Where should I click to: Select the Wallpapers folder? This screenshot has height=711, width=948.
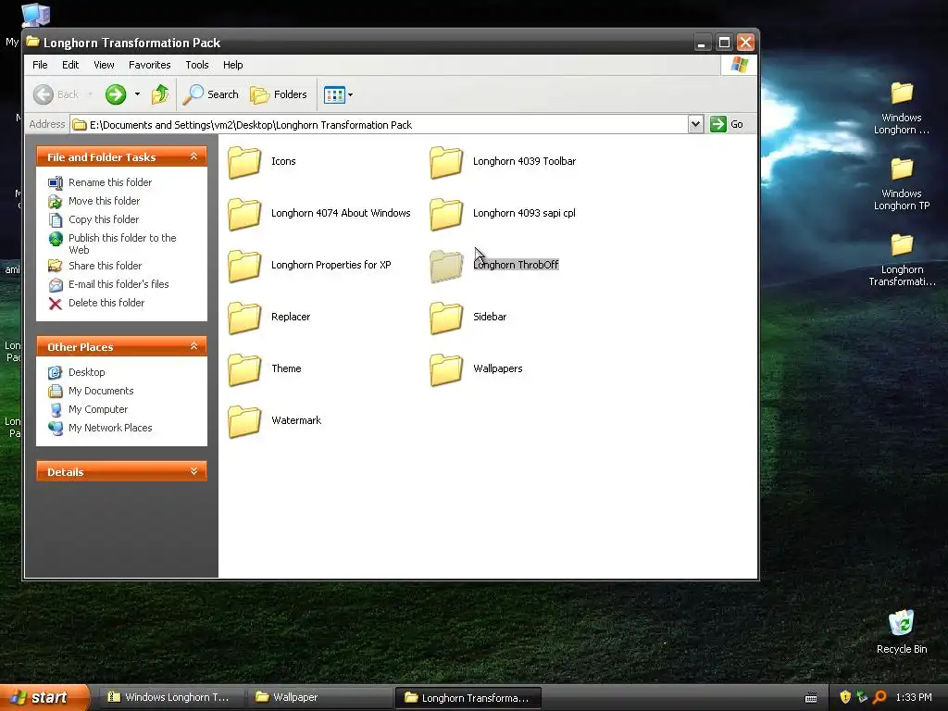476,369
